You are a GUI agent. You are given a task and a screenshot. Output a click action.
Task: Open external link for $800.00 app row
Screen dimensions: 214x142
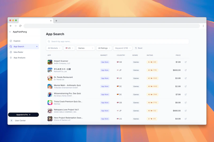click(186, 70)
